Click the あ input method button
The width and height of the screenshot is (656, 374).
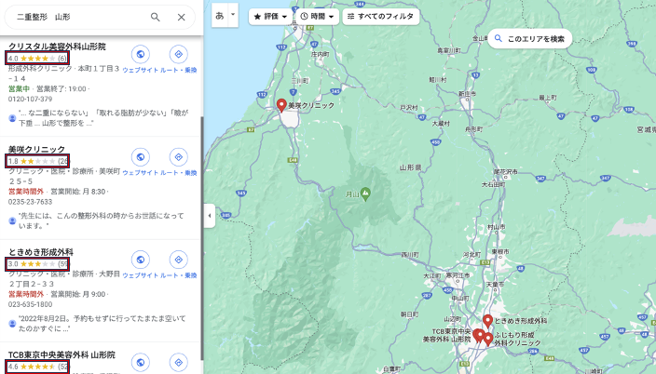coord(220,16)
